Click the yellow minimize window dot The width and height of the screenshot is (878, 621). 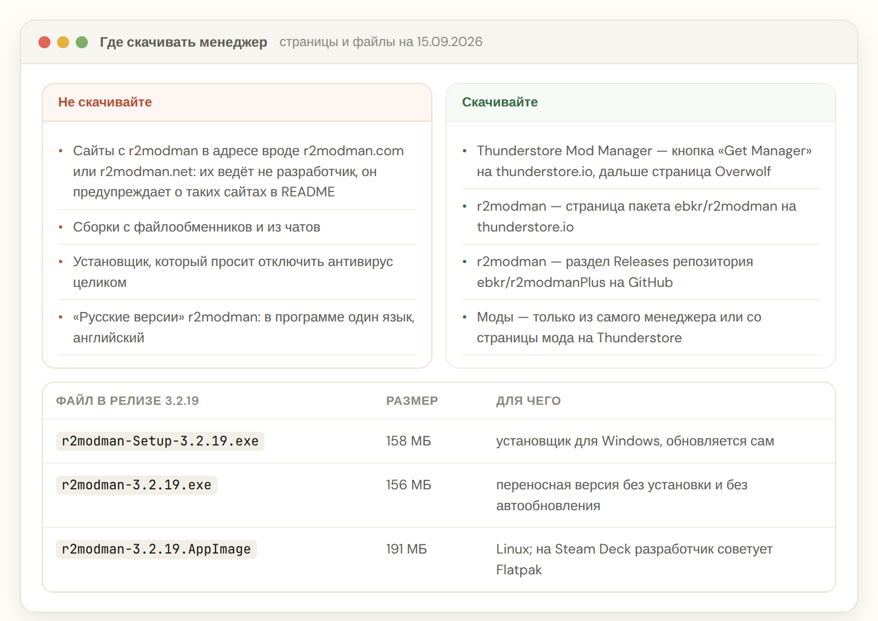point(63,42)
